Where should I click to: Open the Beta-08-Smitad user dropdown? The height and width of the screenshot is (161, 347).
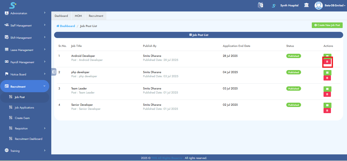point(335,6)
